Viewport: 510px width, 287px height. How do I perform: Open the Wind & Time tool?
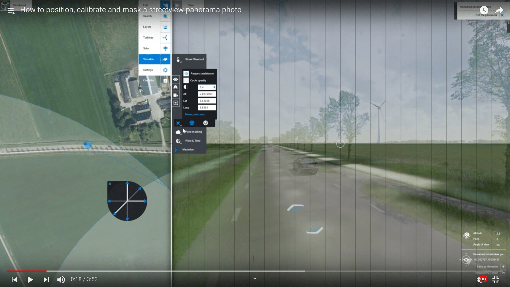pos(193,141)
